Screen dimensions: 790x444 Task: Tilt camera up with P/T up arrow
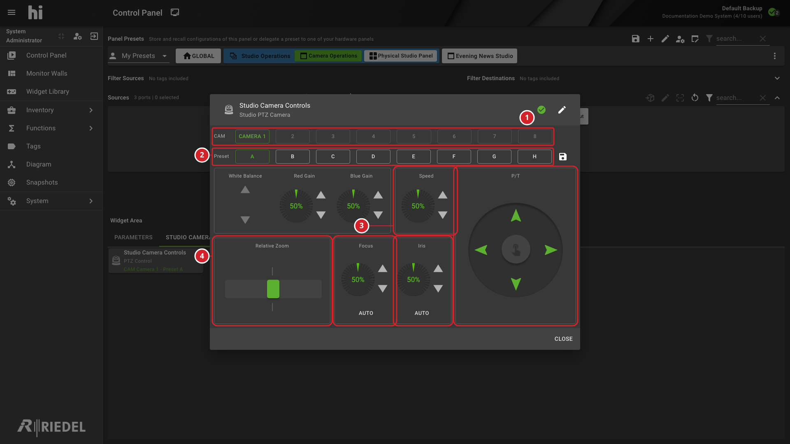[516, 215]
